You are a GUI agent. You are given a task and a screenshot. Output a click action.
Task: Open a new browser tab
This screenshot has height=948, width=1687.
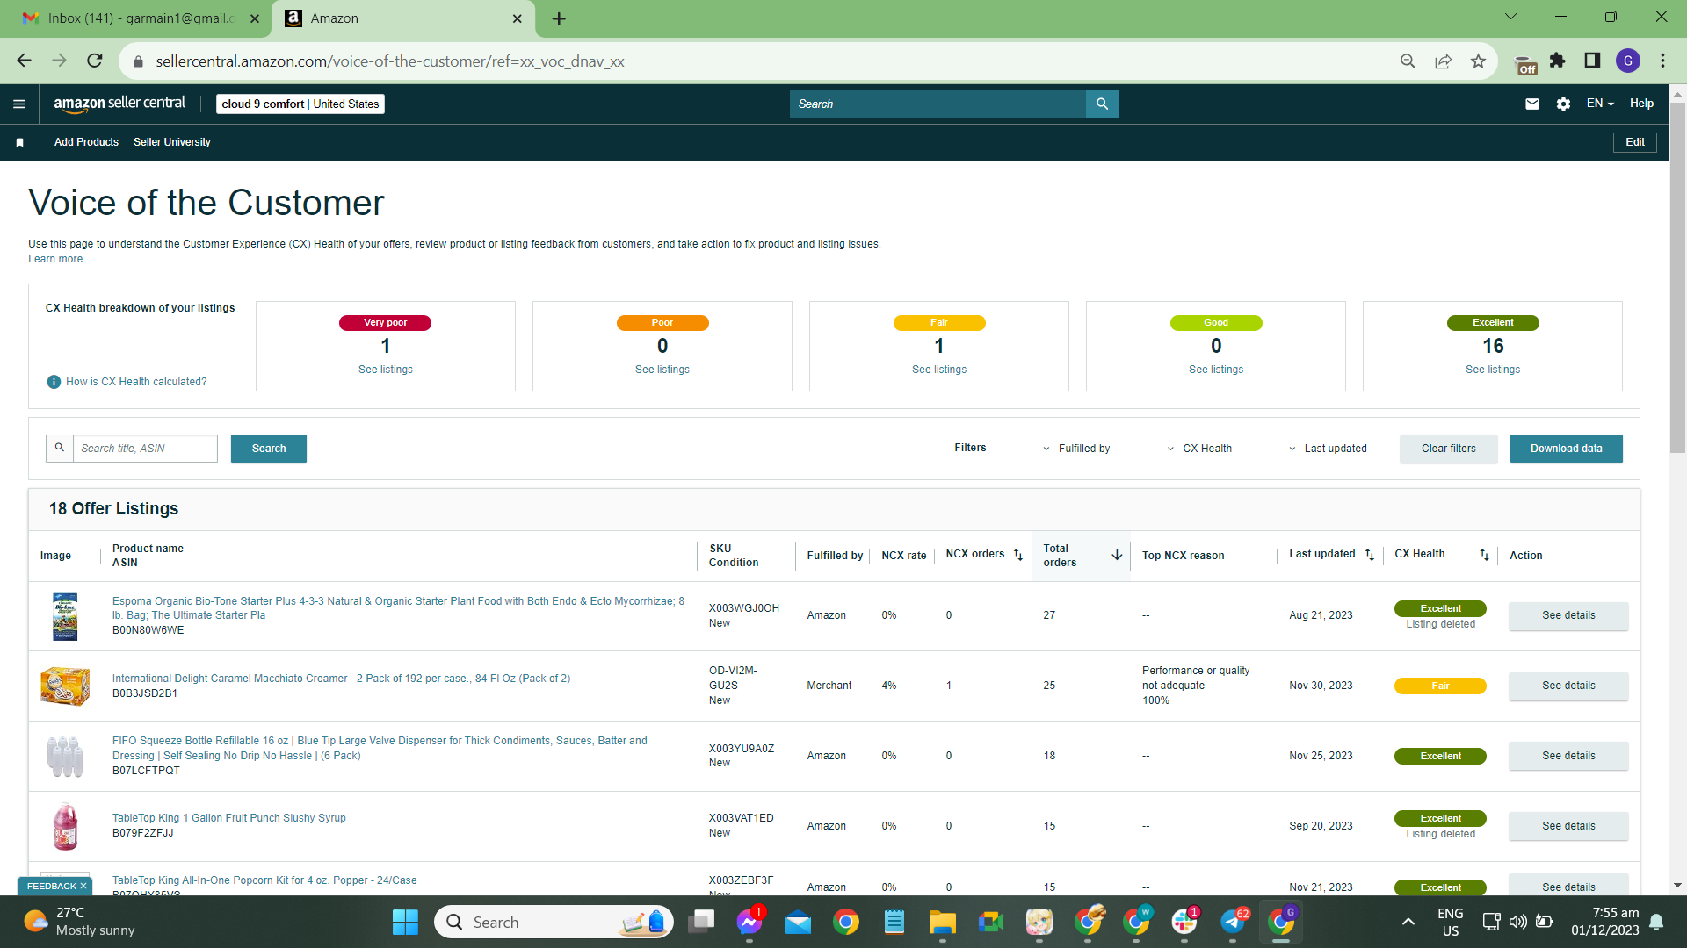[x=559, y=18]
